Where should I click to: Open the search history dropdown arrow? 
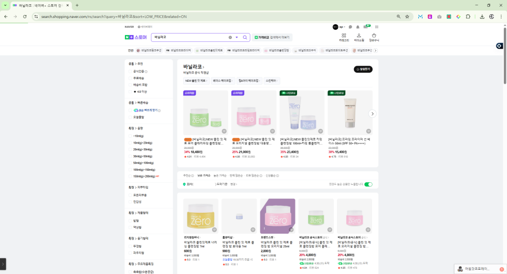pos(237,37)
